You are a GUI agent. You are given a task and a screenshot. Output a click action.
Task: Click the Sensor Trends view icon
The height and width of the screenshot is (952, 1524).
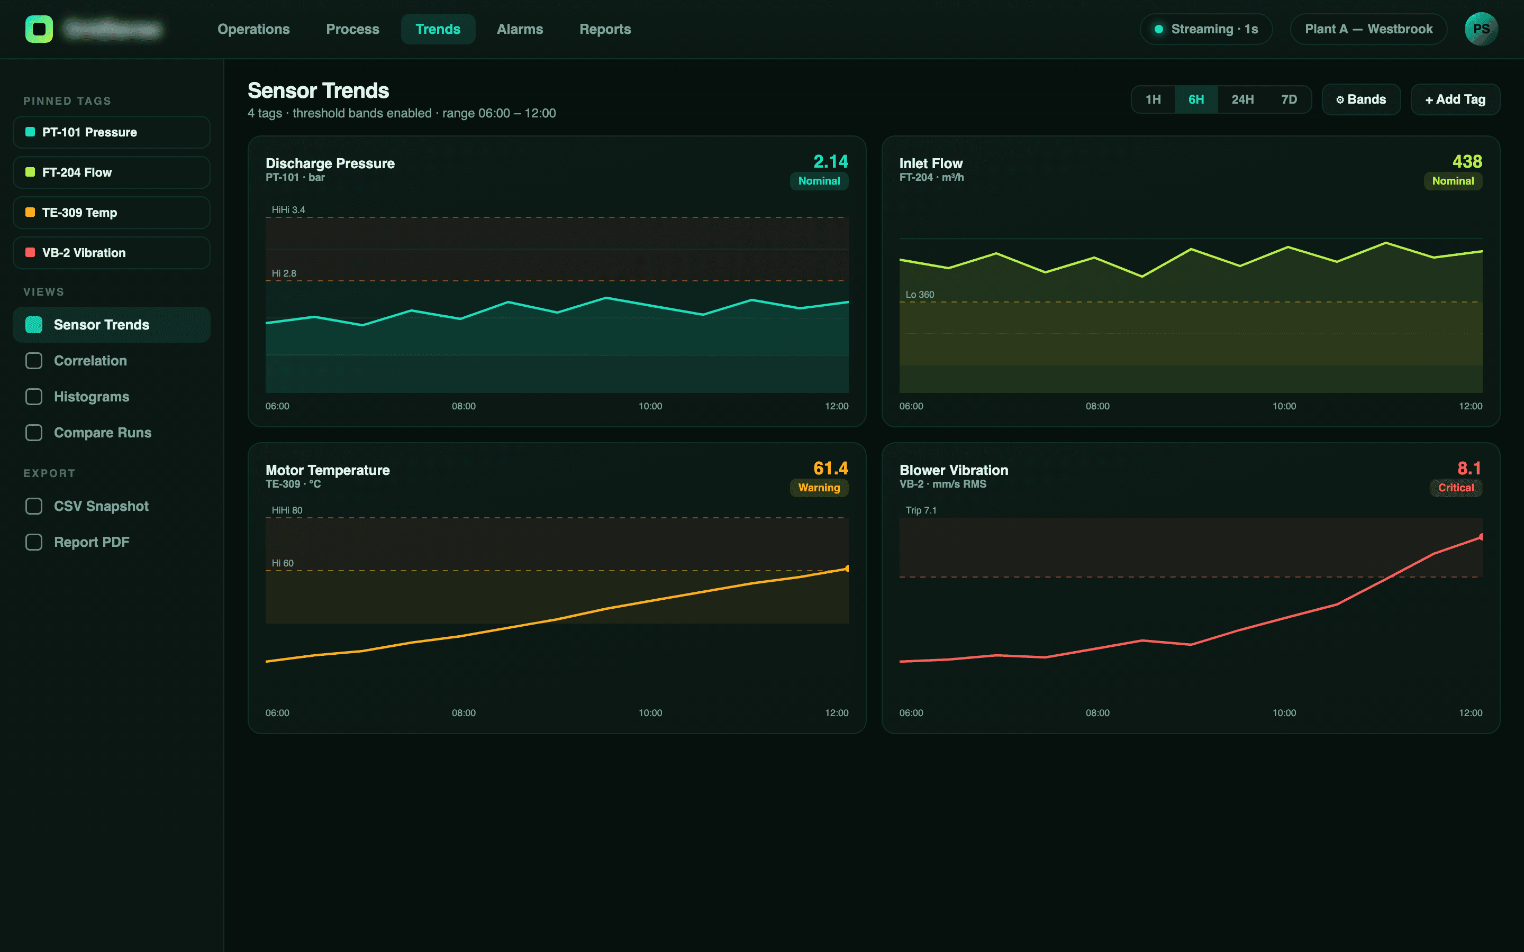click(x=33, y=325)
